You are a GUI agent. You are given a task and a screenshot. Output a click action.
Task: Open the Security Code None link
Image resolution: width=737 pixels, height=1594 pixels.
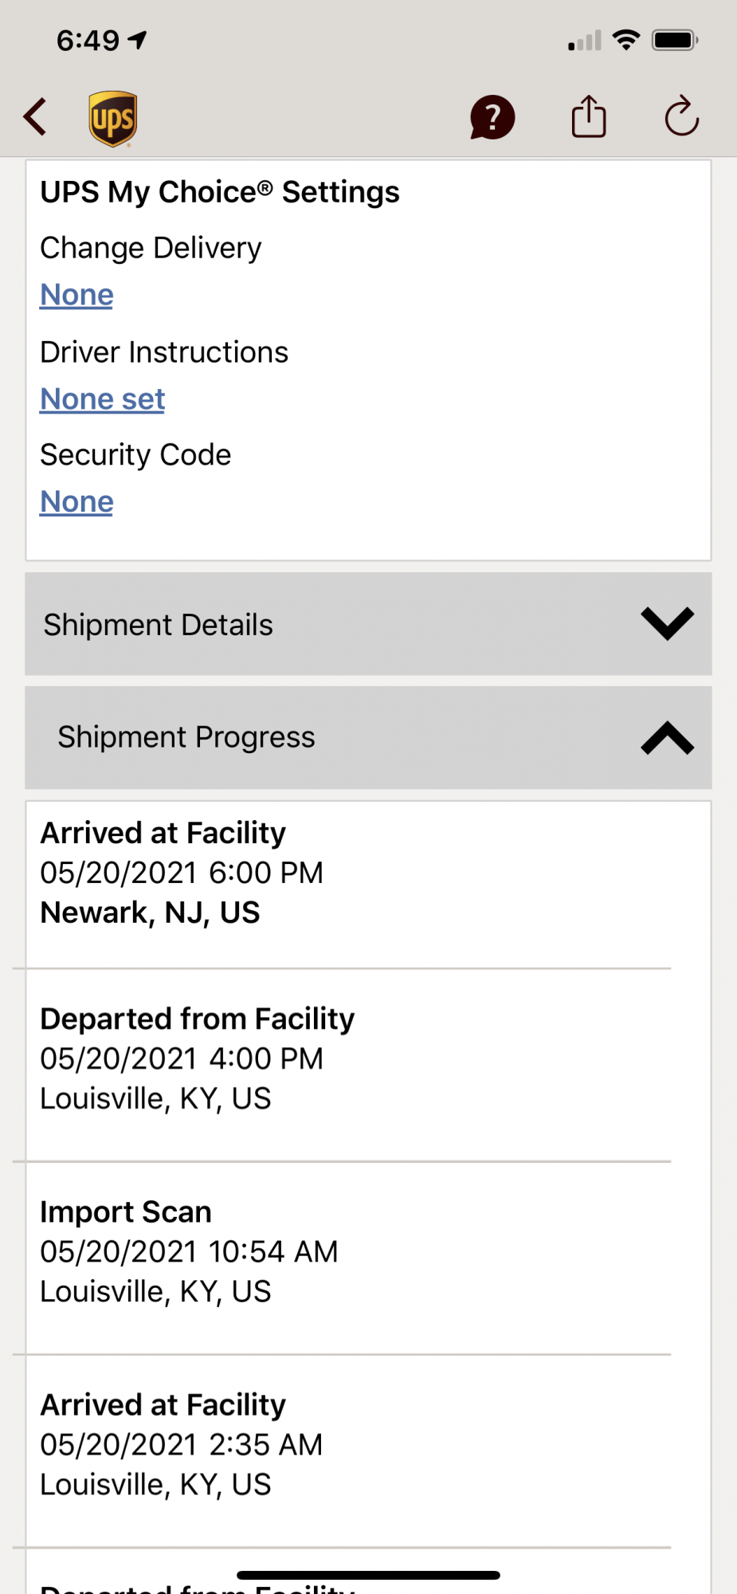[76, 502]
